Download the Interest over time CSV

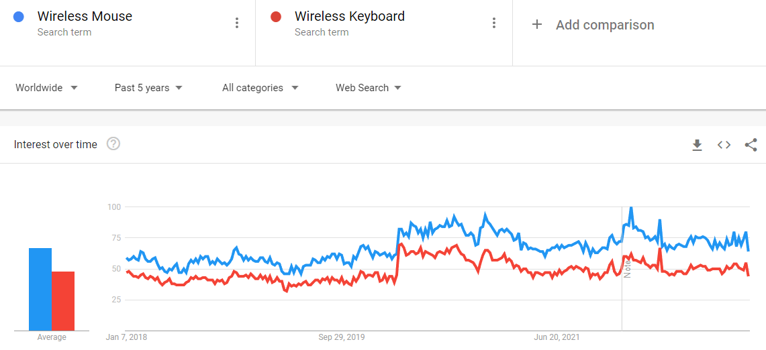697,145
